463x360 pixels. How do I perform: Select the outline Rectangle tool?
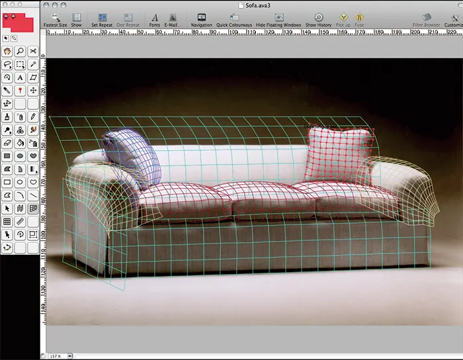7,182
